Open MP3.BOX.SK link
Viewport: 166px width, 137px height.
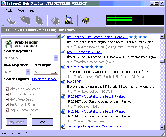pos(75,67)
